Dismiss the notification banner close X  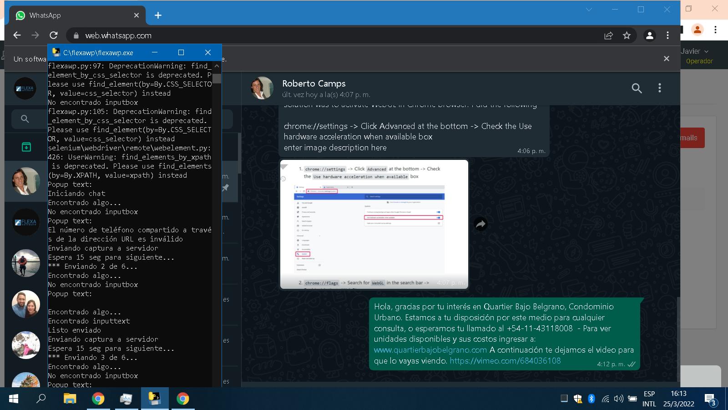(667, 58)
